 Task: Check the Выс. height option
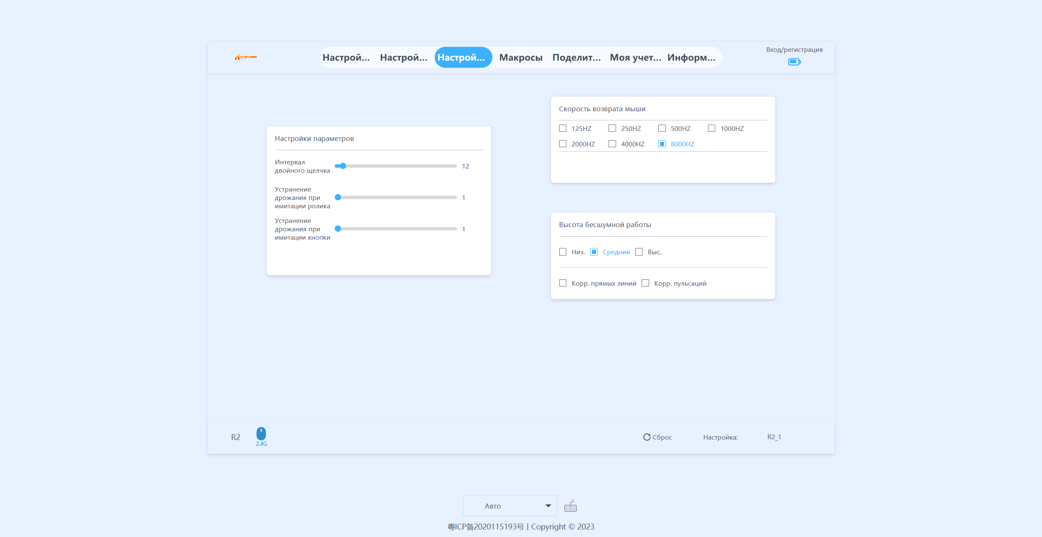click(x=639, y=252)
